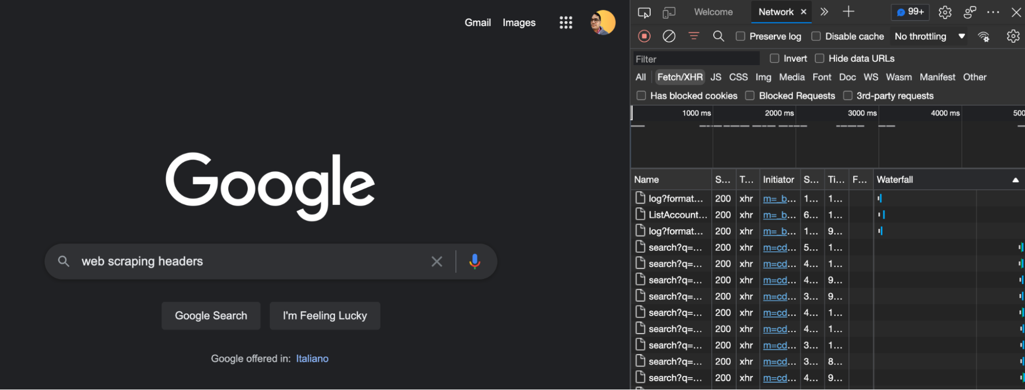Click the 2000 ms timeline overview marker
The image size is (1025, 390).
tap(779, 113)
